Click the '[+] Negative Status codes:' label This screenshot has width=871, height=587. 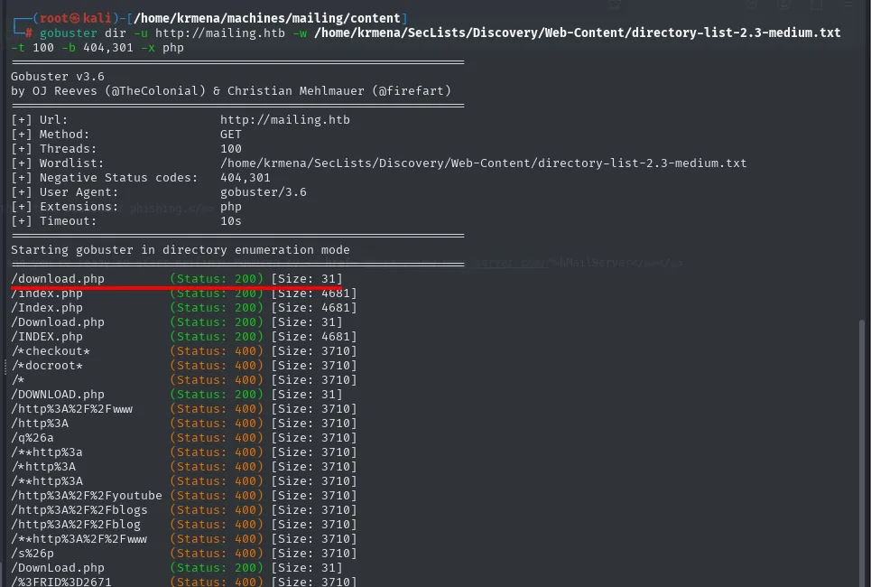coord(105,177)
